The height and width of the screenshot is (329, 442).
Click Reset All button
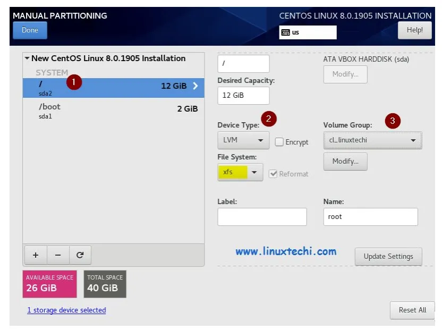[x=412, y=310]
